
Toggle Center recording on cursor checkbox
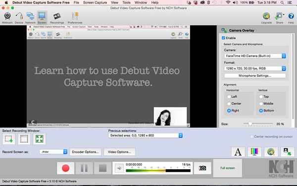pos(251,136)
